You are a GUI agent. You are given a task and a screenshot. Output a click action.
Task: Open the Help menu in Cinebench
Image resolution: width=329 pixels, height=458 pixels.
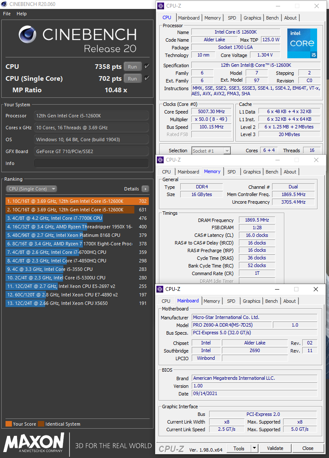(22, 14)
